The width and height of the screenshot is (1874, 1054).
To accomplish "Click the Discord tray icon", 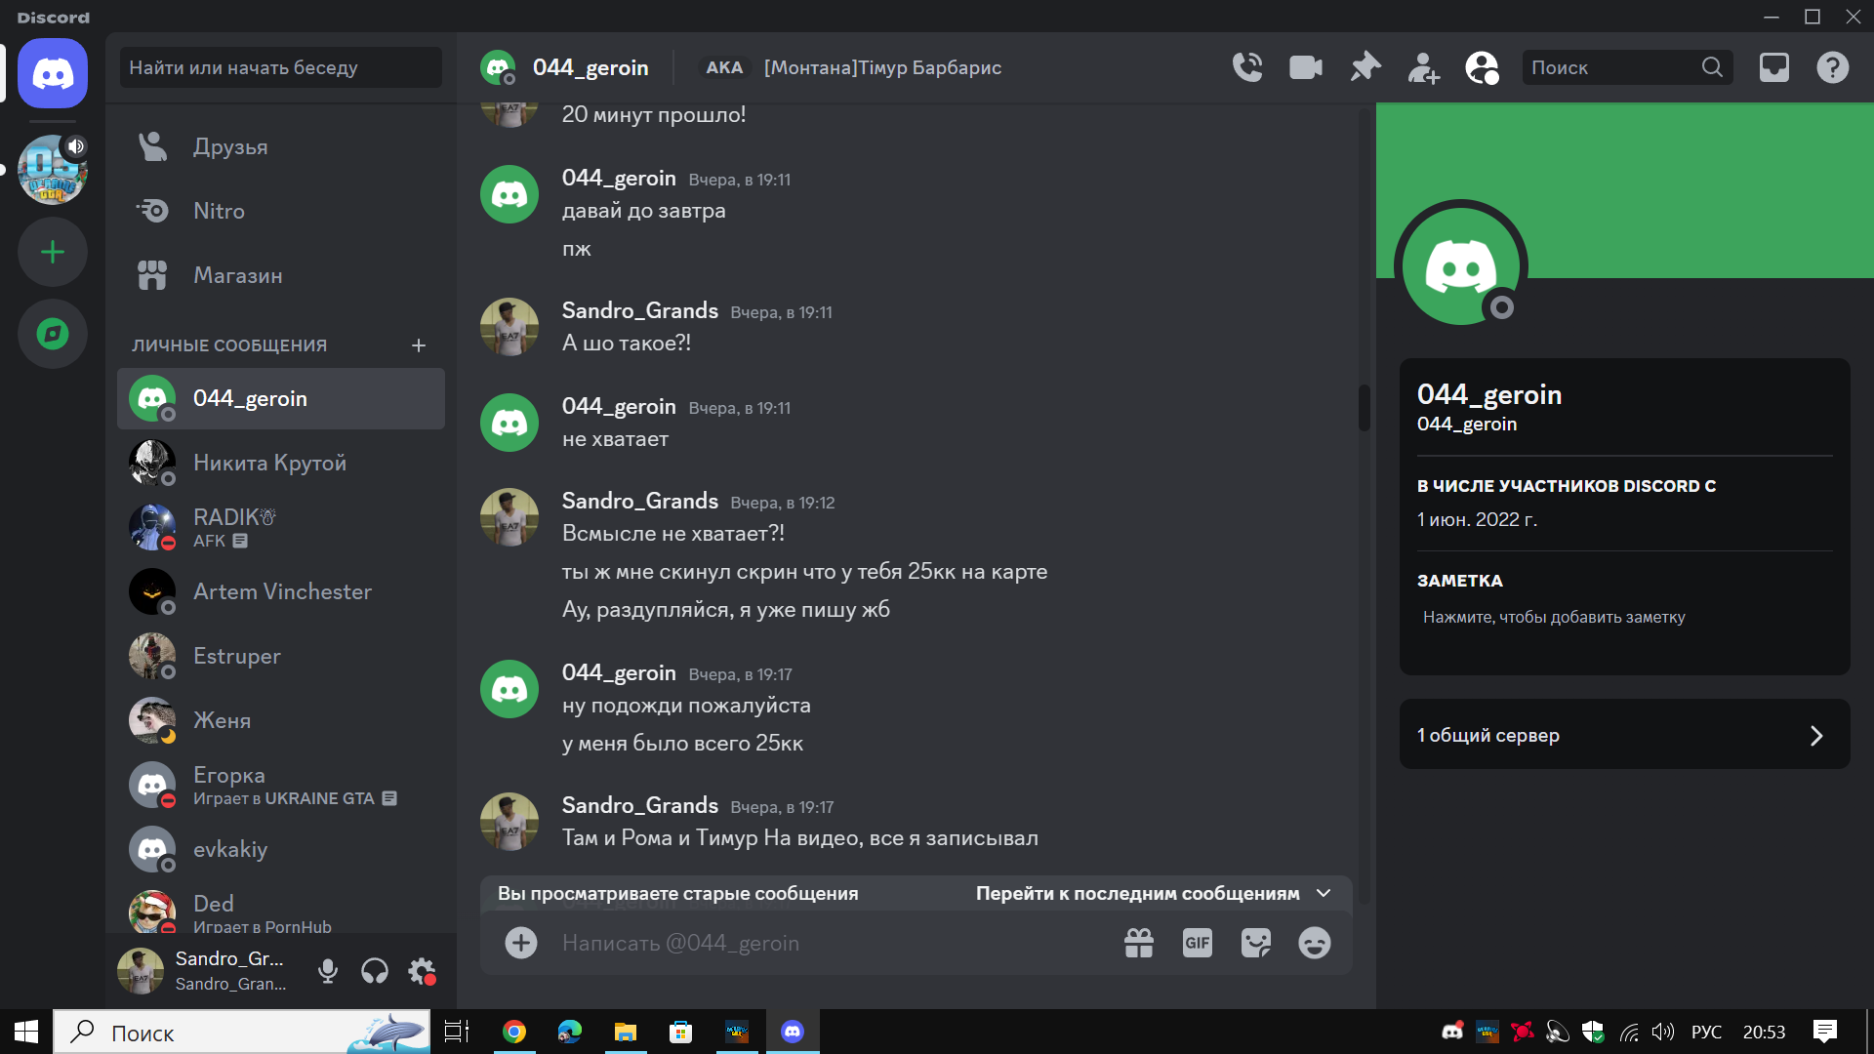I will [x=1452, y=1032].
